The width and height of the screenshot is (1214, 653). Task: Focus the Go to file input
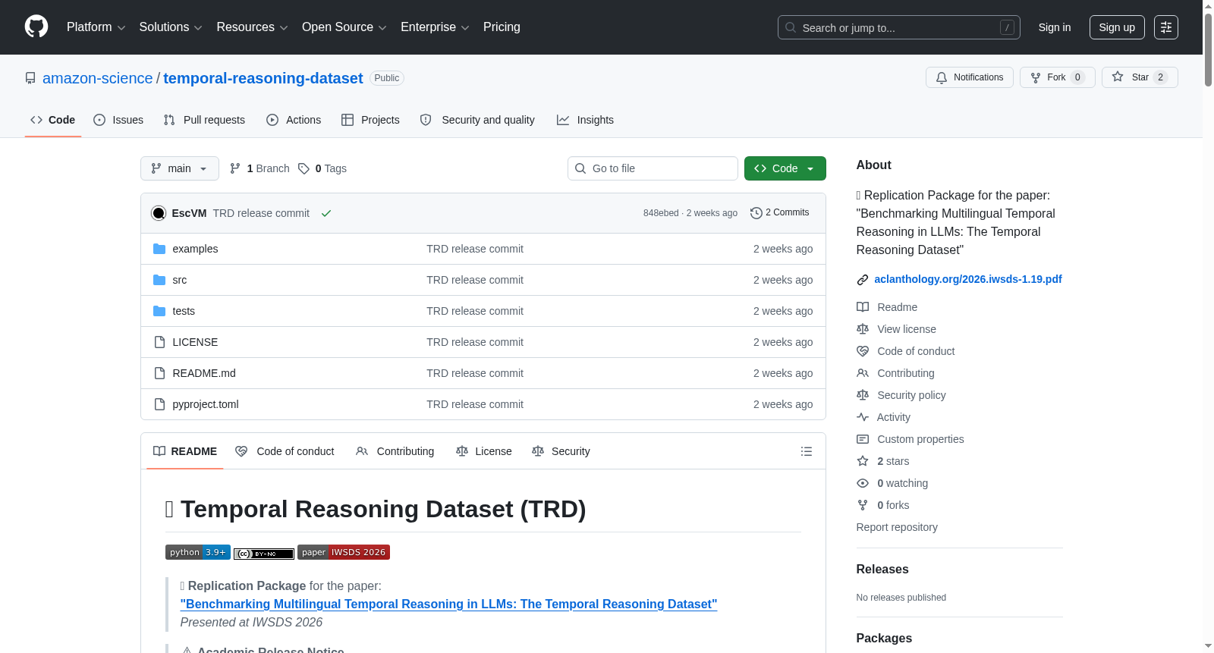(653, 168)
